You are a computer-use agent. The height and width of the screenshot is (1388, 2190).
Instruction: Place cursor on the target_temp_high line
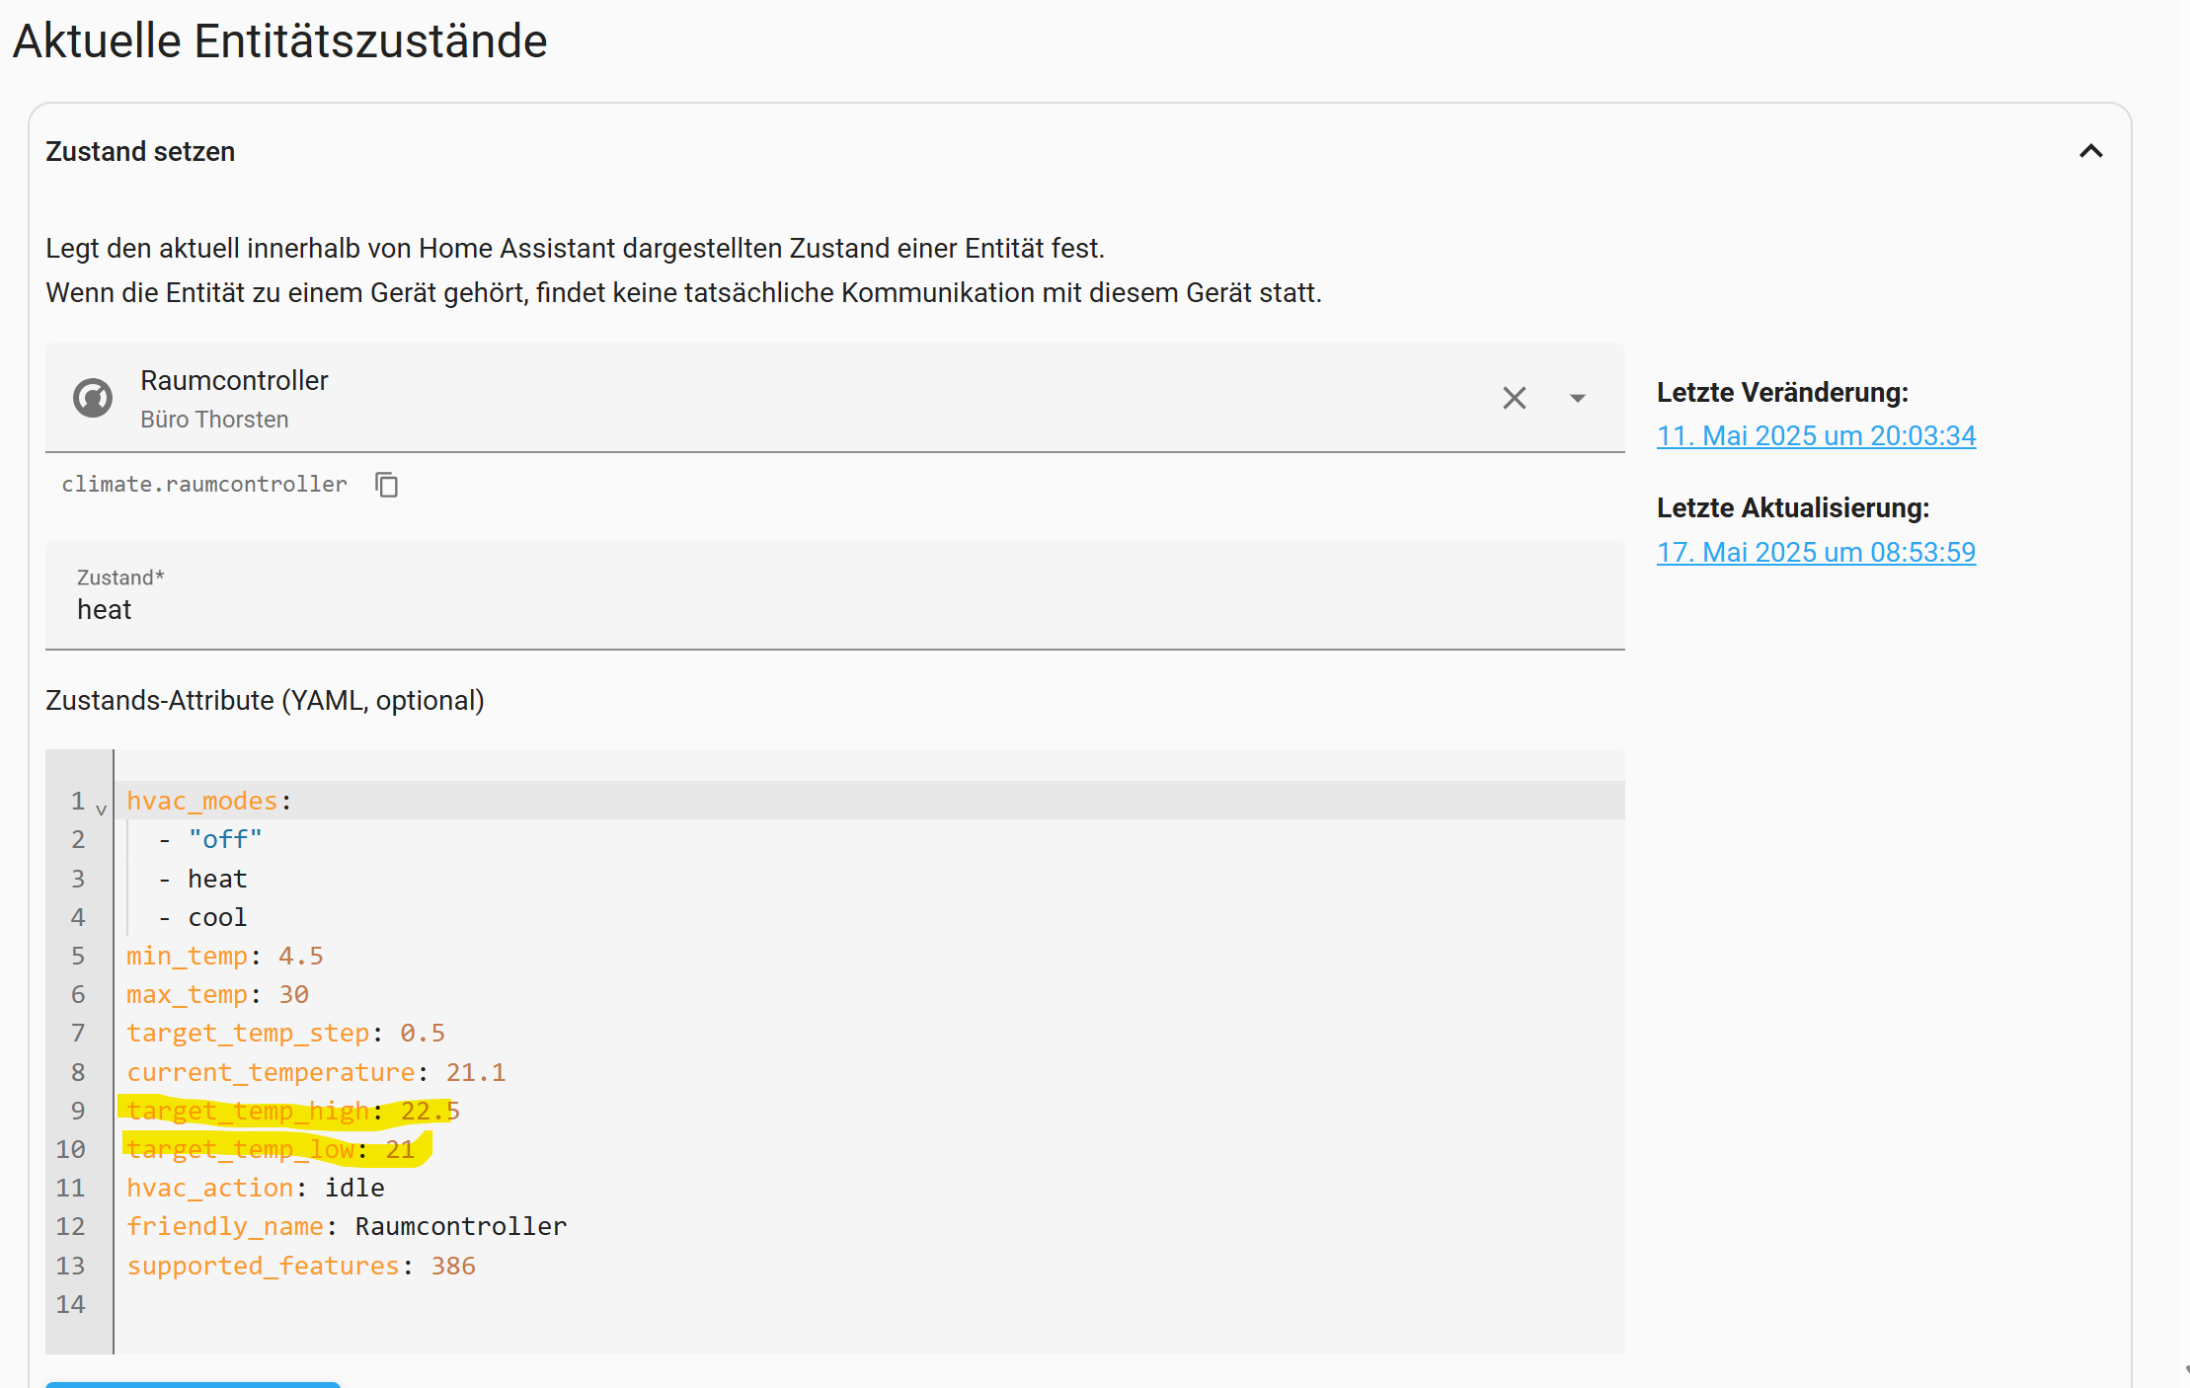click(292, 1112)
